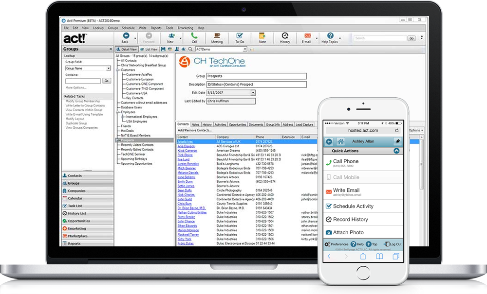Viewport: 487px width, 294px height.
Task: Select the Group Info tab
Action: (273, 124)
